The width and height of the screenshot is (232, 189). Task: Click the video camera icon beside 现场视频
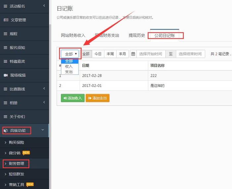pyautogui.click(x=6, y=75)
